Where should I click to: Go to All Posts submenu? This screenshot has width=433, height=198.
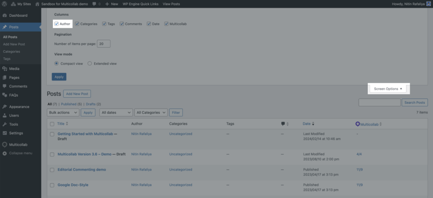(10, 37)
